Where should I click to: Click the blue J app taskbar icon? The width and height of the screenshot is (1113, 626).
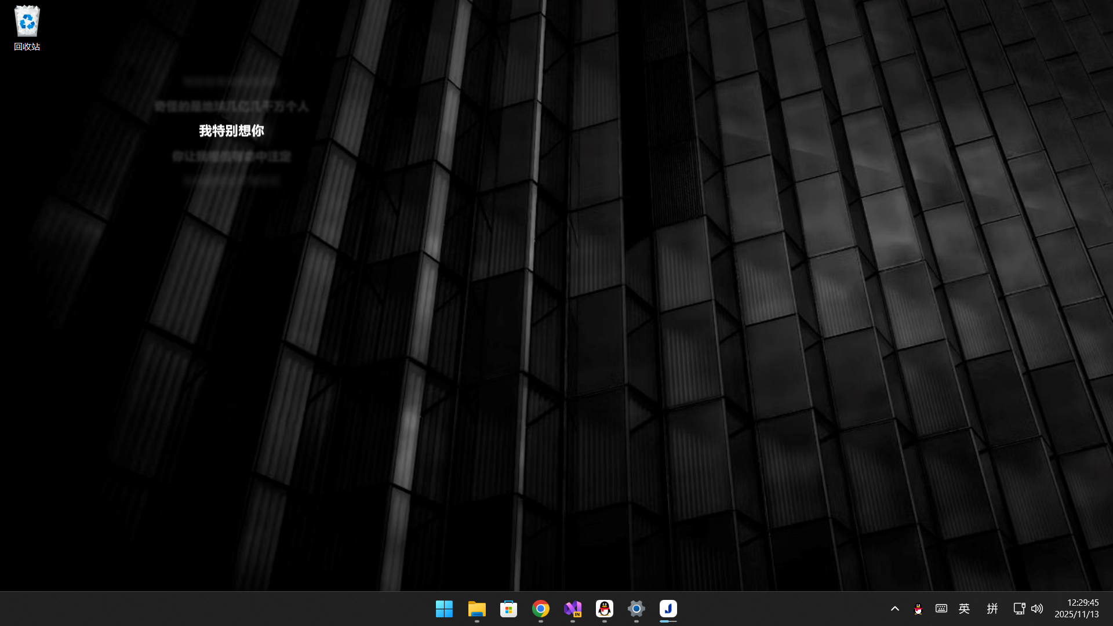coord(668,609)
